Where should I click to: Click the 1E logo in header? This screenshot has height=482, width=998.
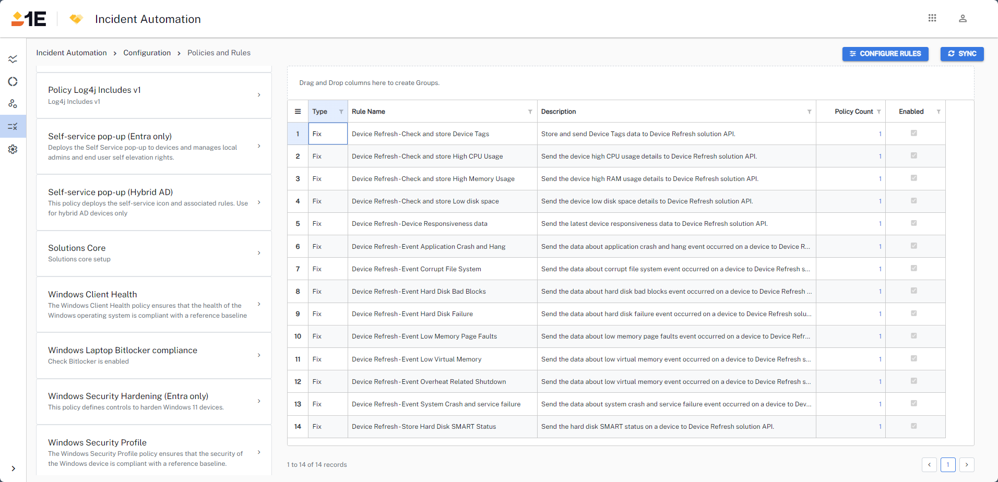(29, 19)
